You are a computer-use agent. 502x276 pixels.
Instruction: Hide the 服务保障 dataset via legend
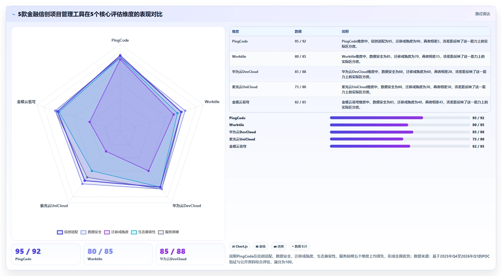point(161,232)
